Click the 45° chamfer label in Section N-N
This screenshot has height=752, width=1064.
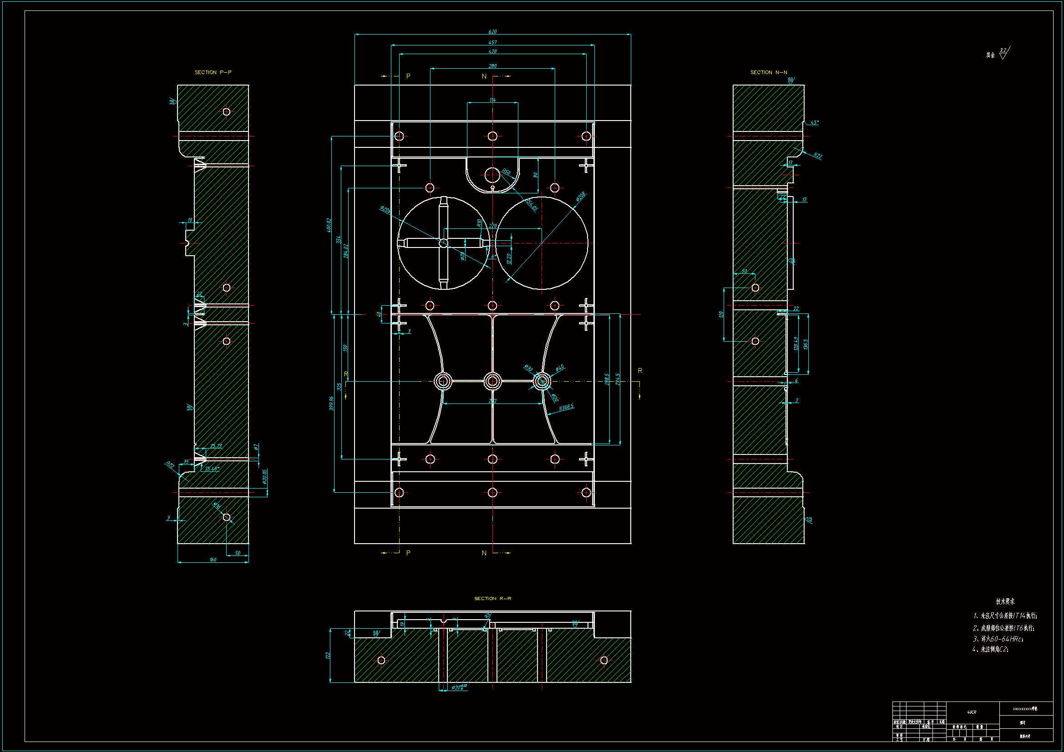[x=815, y=123]
